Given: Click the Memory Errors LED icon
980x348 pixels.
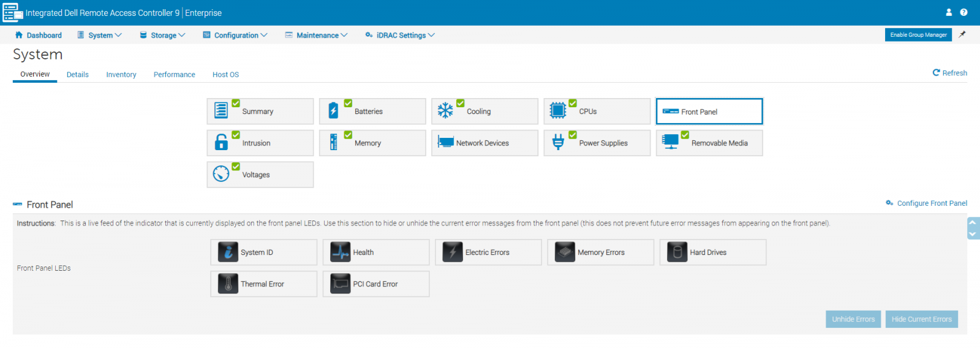Looking at the screenshot, I should click(x=565, y=252).
